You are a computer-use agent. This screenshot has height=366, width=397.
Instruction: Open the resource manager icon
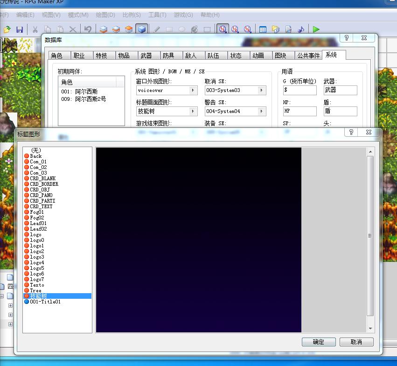tap(275, 29)
